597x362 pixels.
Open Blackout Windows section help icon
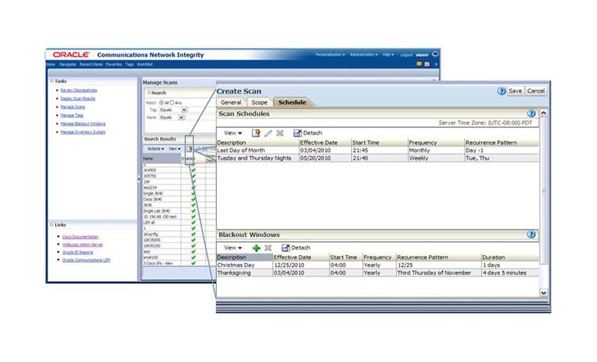tap(531, 234)
